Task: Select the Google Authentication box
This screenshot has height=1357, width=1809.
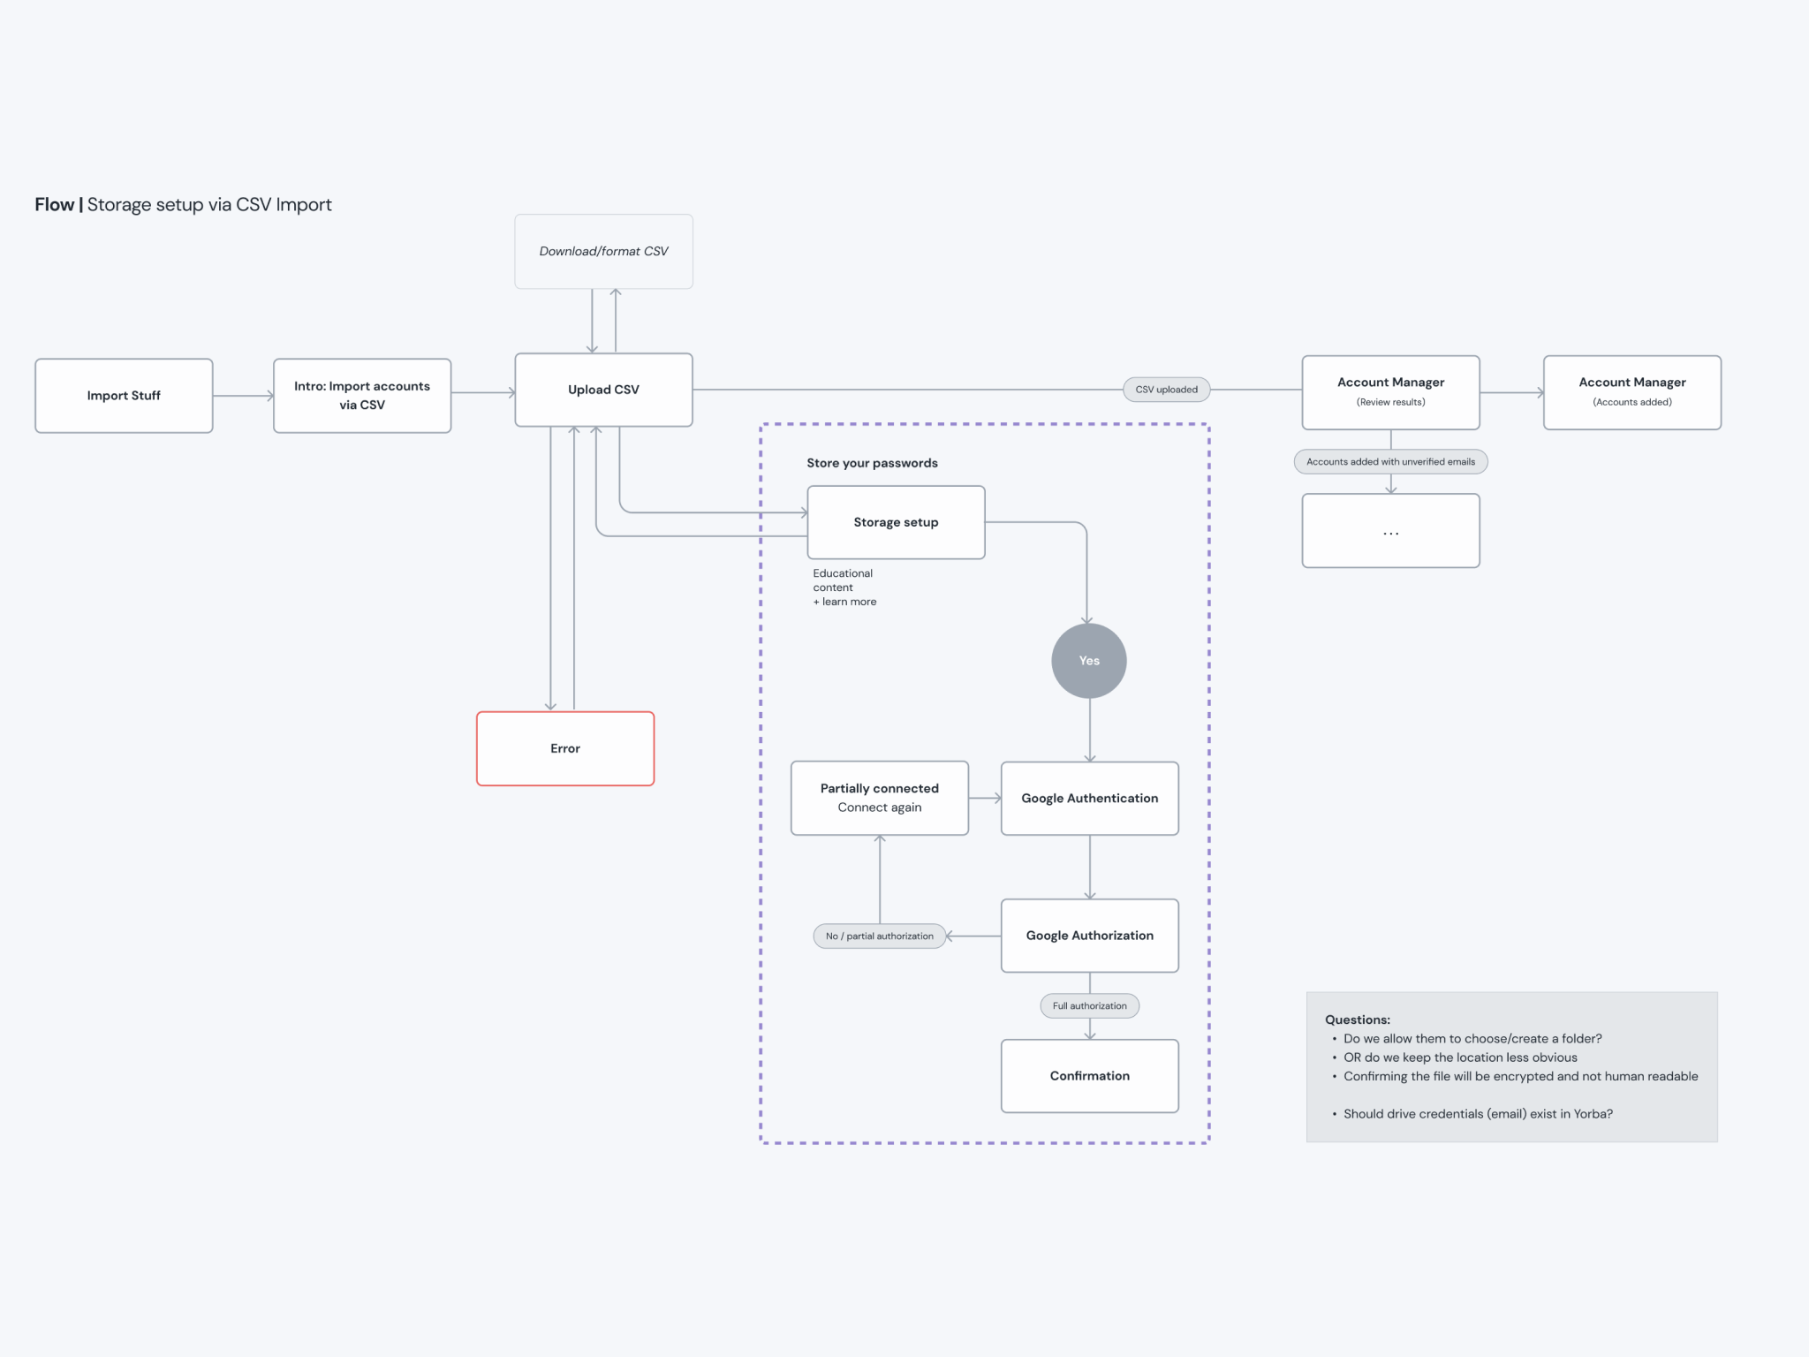Action: (1089, 798)
